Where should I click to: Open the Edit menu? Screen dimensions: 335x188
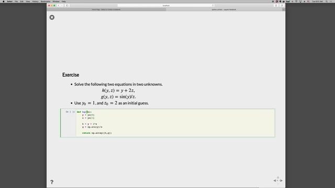(x=22, y=1)
